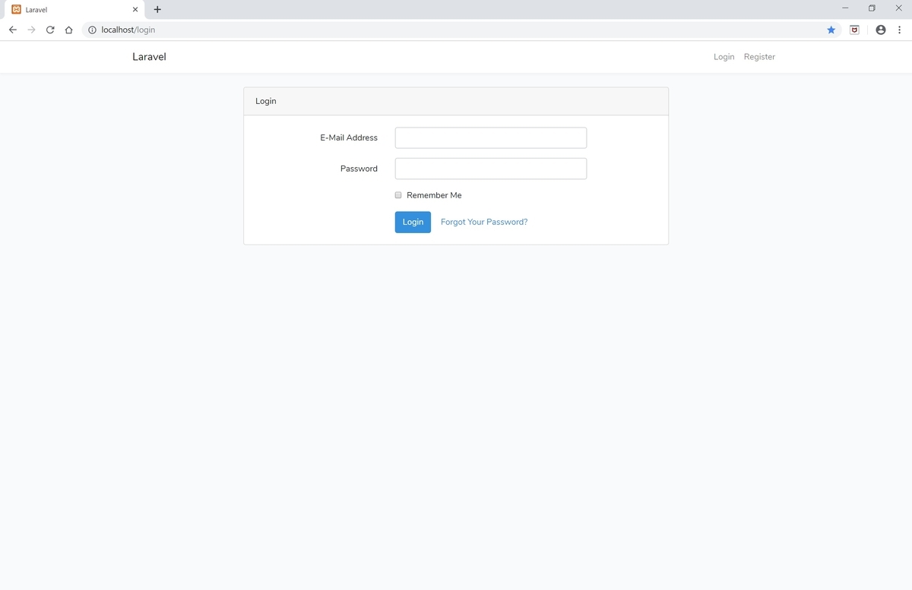Click the Login card header text
Viewport: 912px width, 590px height.
(x=266, y=101)
